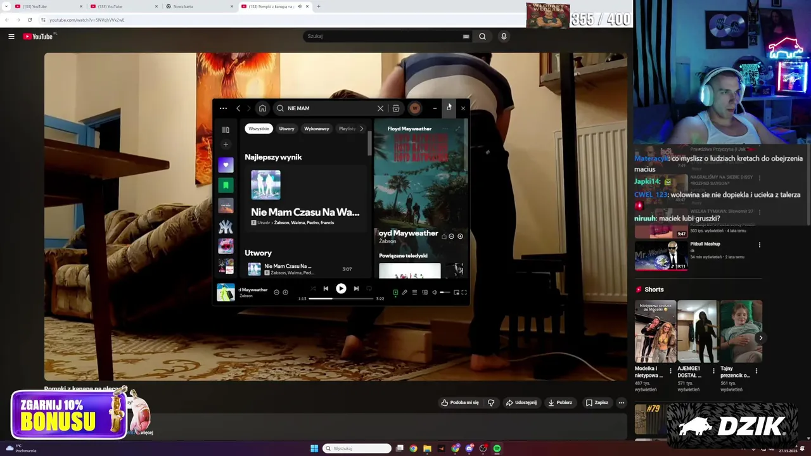Select the Utwory filter chip
The width and height of the screenshot is (811, 456).
point(286,129)
